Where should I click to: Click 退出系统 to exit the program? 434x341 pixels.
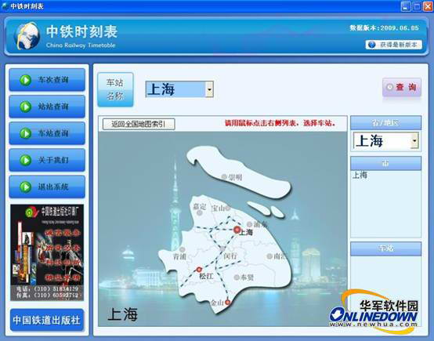pos(47,187)
